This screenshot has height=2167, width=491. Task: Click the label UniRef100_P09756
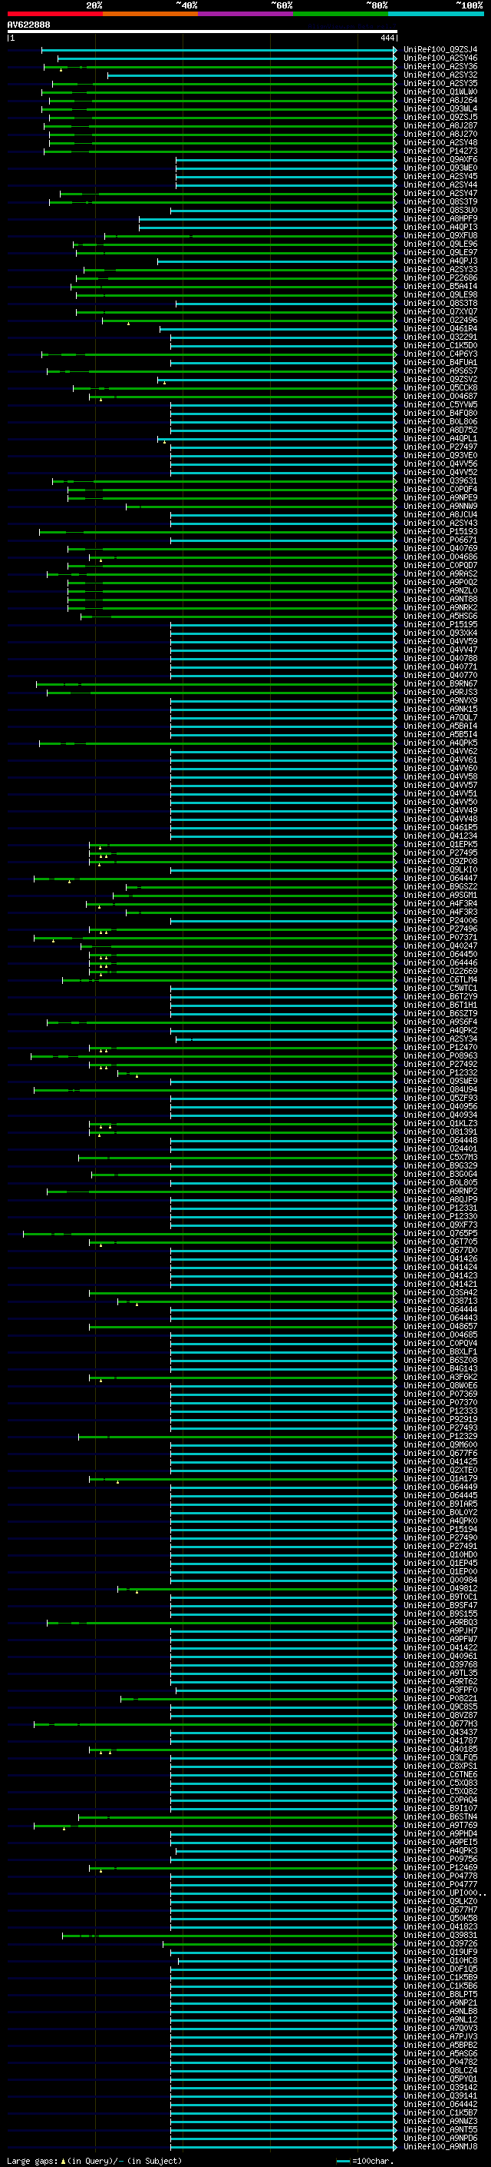tap(440, 1859)
